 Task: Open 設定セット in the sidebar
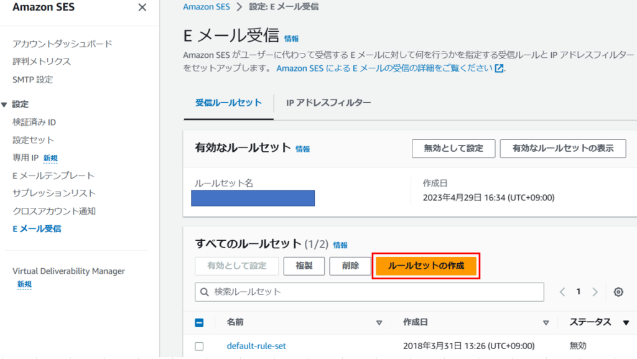[x=33, y=140]
